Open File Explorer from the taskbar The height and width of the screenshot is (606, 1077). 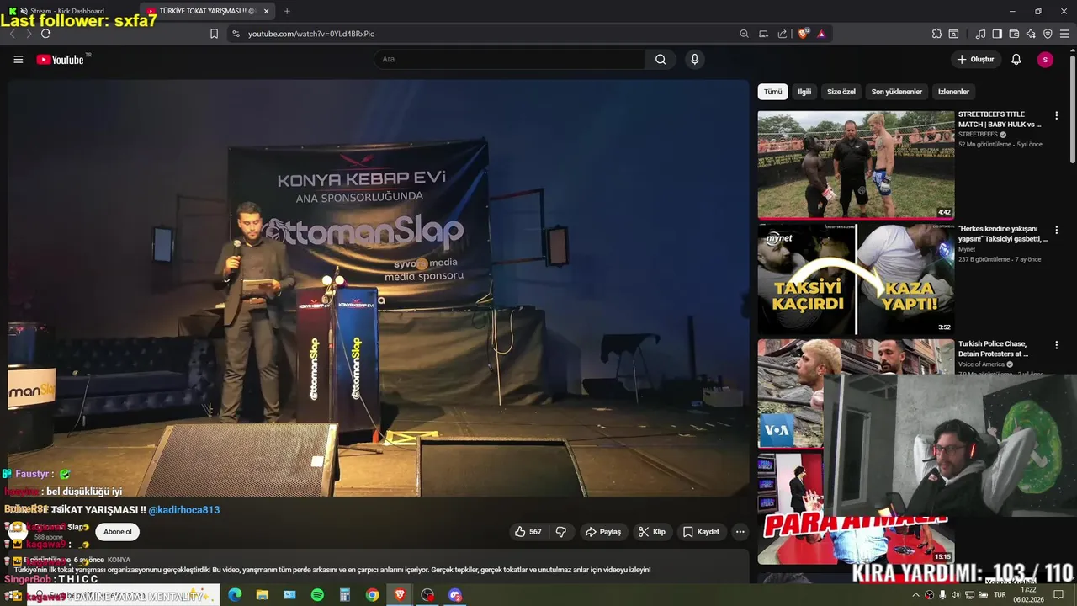point(263,595)
